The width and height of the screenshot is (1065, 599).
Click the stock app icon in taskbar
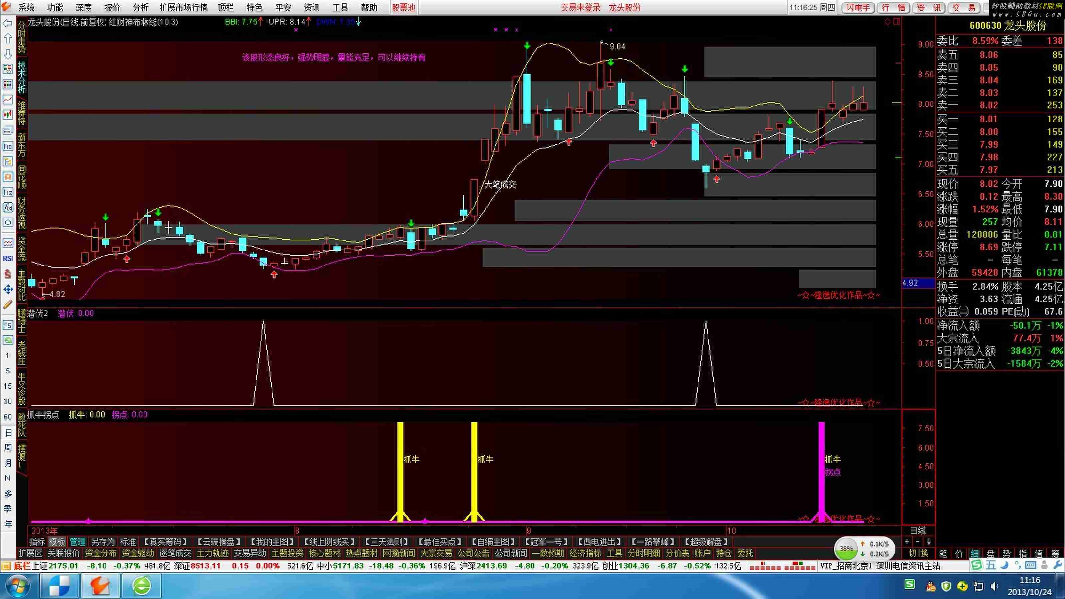pos(101,586)
